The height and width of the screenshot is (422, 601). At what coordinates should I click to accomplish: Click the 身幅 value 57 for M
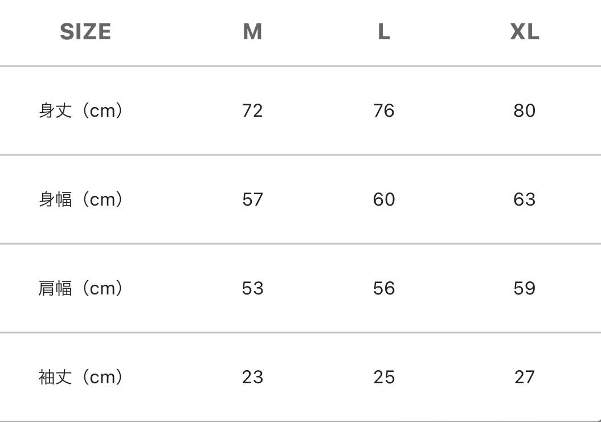point(252,199)
